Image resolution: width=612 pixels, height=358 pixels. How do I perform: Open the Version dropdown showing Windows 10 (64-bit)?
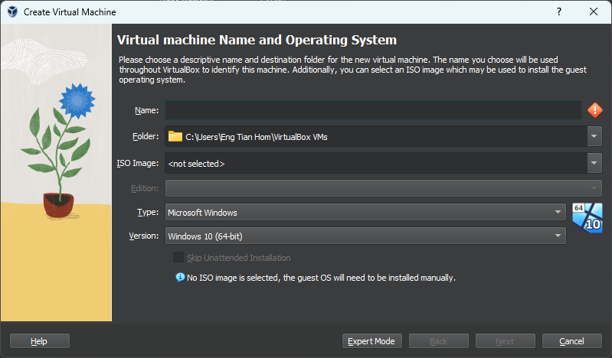pyautogui.click(x=365, y=236)
